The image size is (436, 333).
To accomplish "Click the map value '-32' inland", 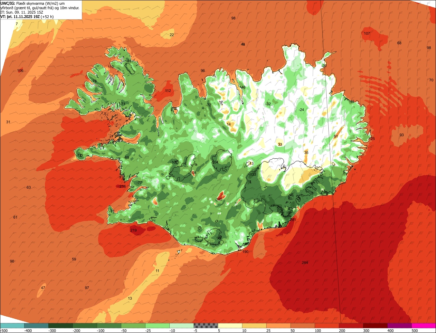I will [x=268, y=104].
